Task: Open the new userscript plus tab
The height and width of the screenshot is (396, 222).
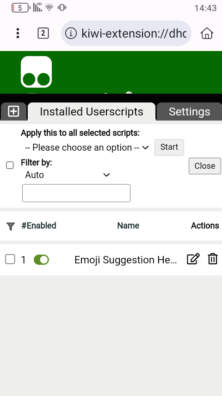Action: (13, 111)
